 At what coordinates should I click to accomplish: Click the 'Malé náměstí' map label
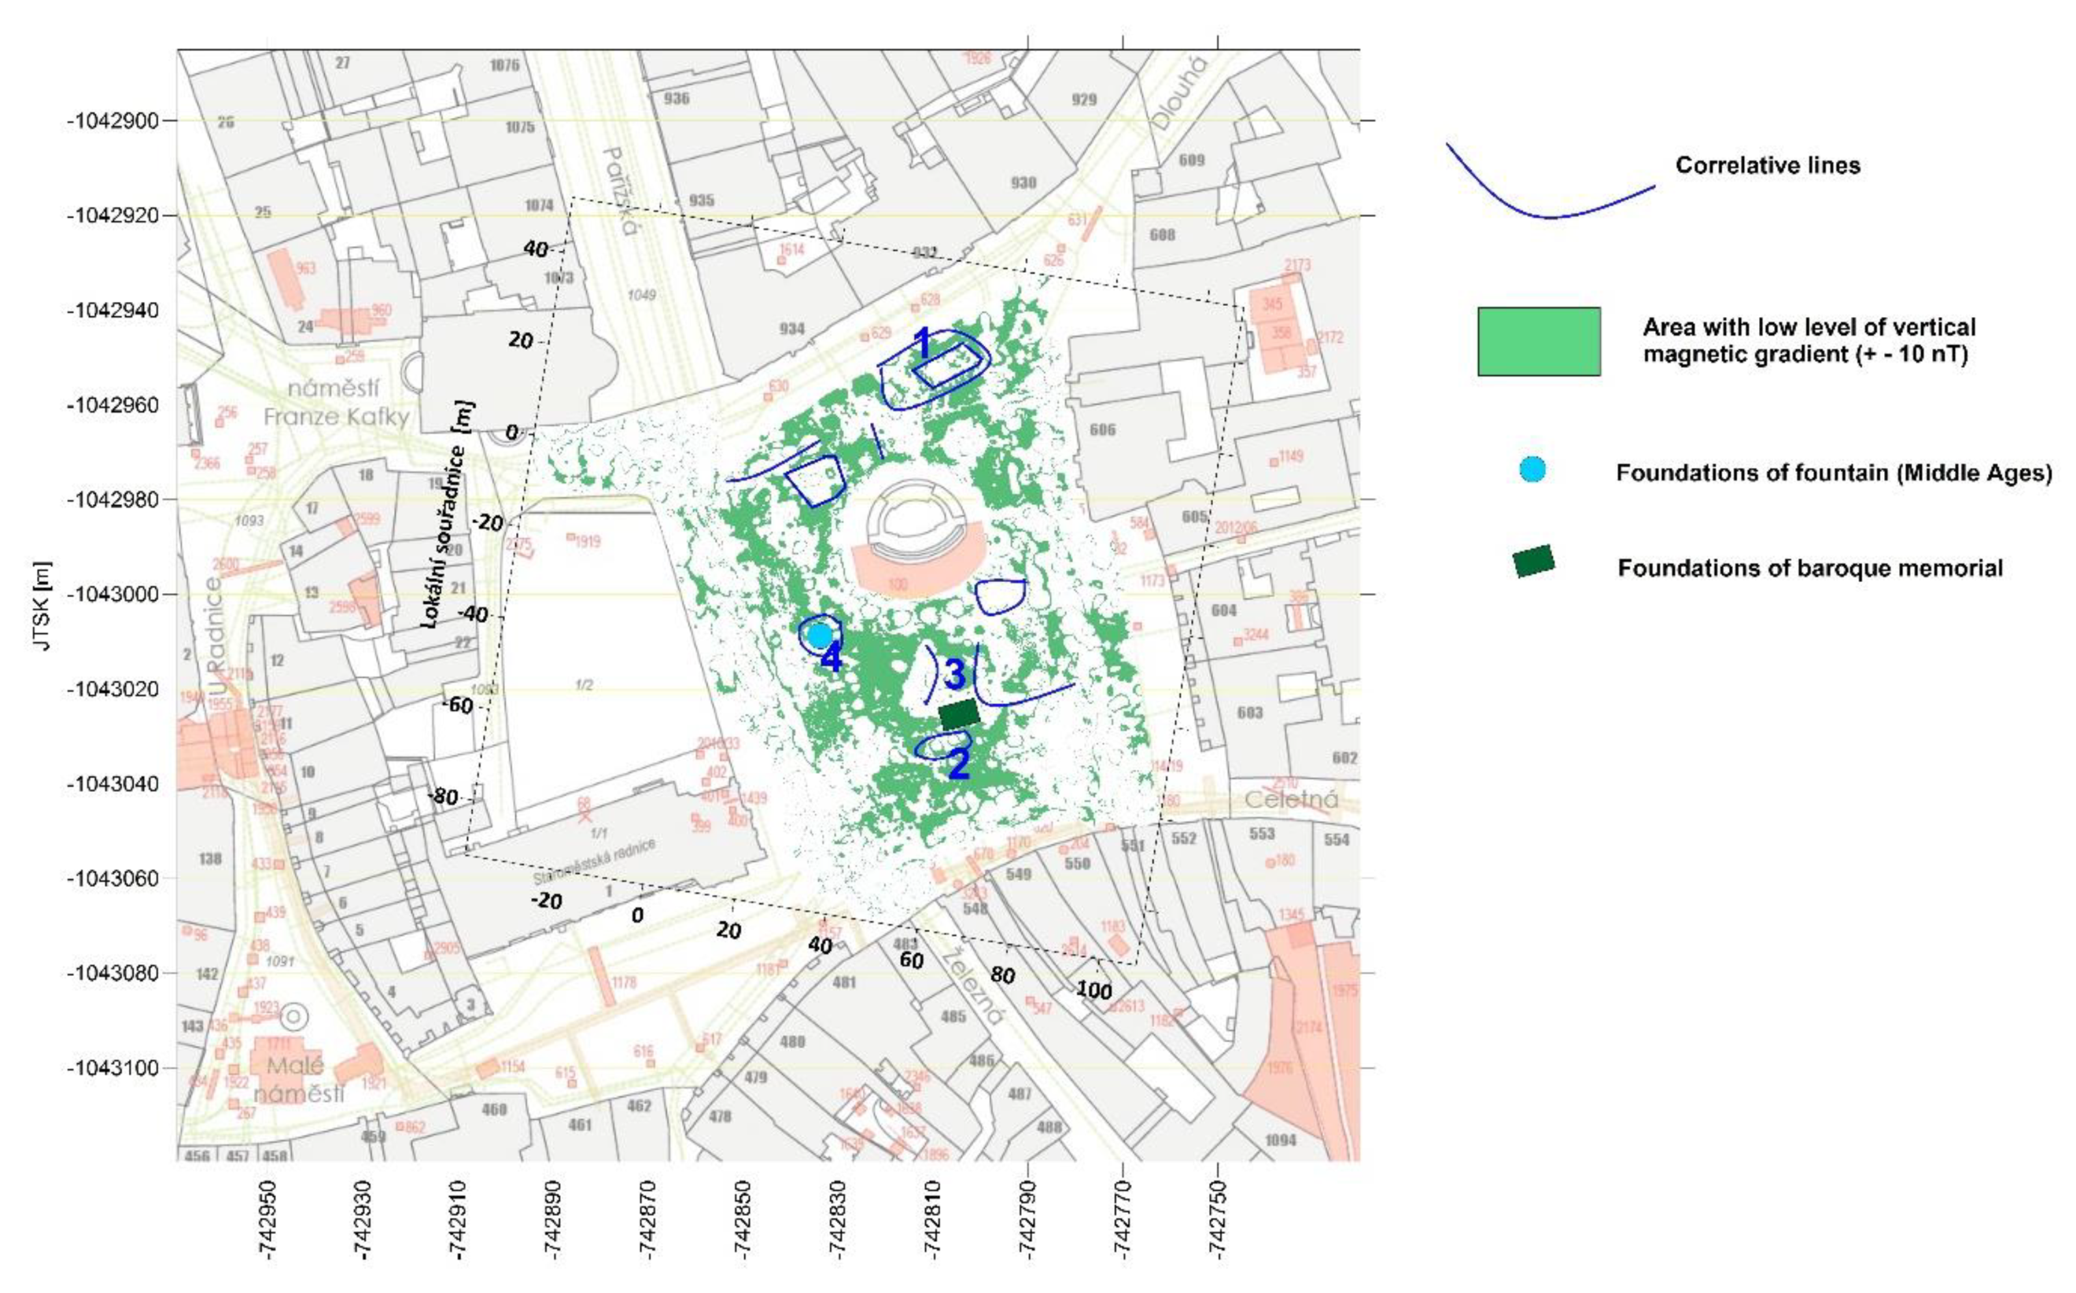[x=297, y=1079]
